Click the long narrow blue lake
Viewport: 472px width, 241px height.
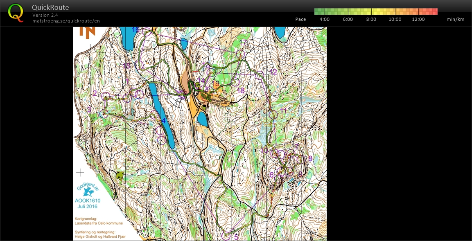click(162, 115)
